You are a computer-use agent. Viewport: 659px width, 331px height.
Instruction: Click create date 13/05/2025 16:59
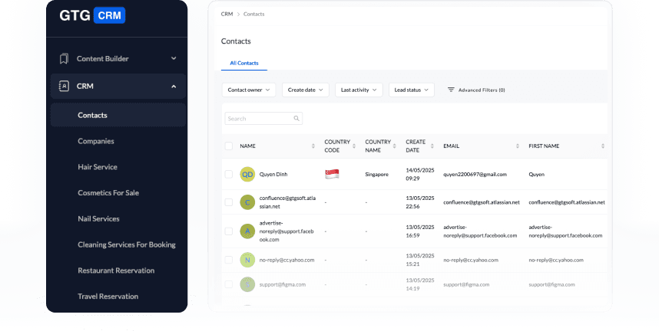pyautogui.click(x=420, y=231)
